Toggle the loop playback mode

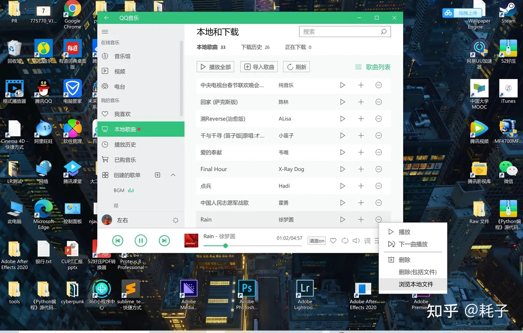[345, 240]
